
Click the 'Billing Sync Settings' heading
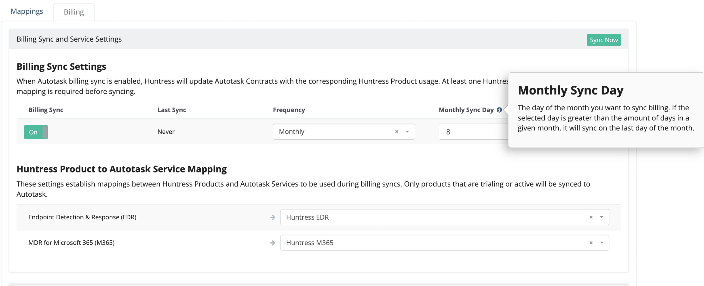pos(61,66)
